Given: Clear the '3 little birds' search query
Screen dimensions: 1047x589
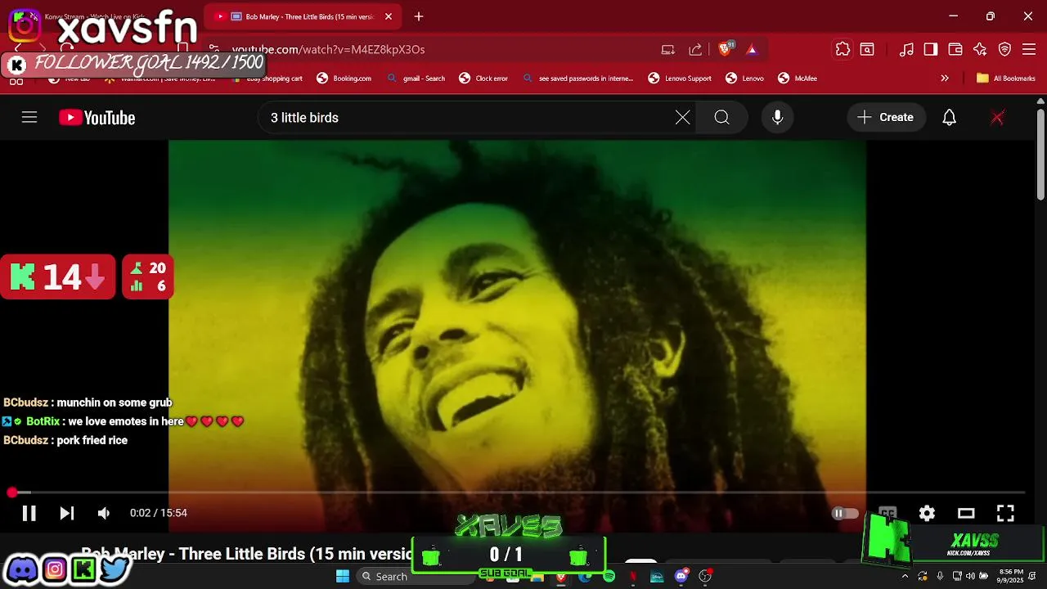Looking at the screenshot, I should pos(682,118).
